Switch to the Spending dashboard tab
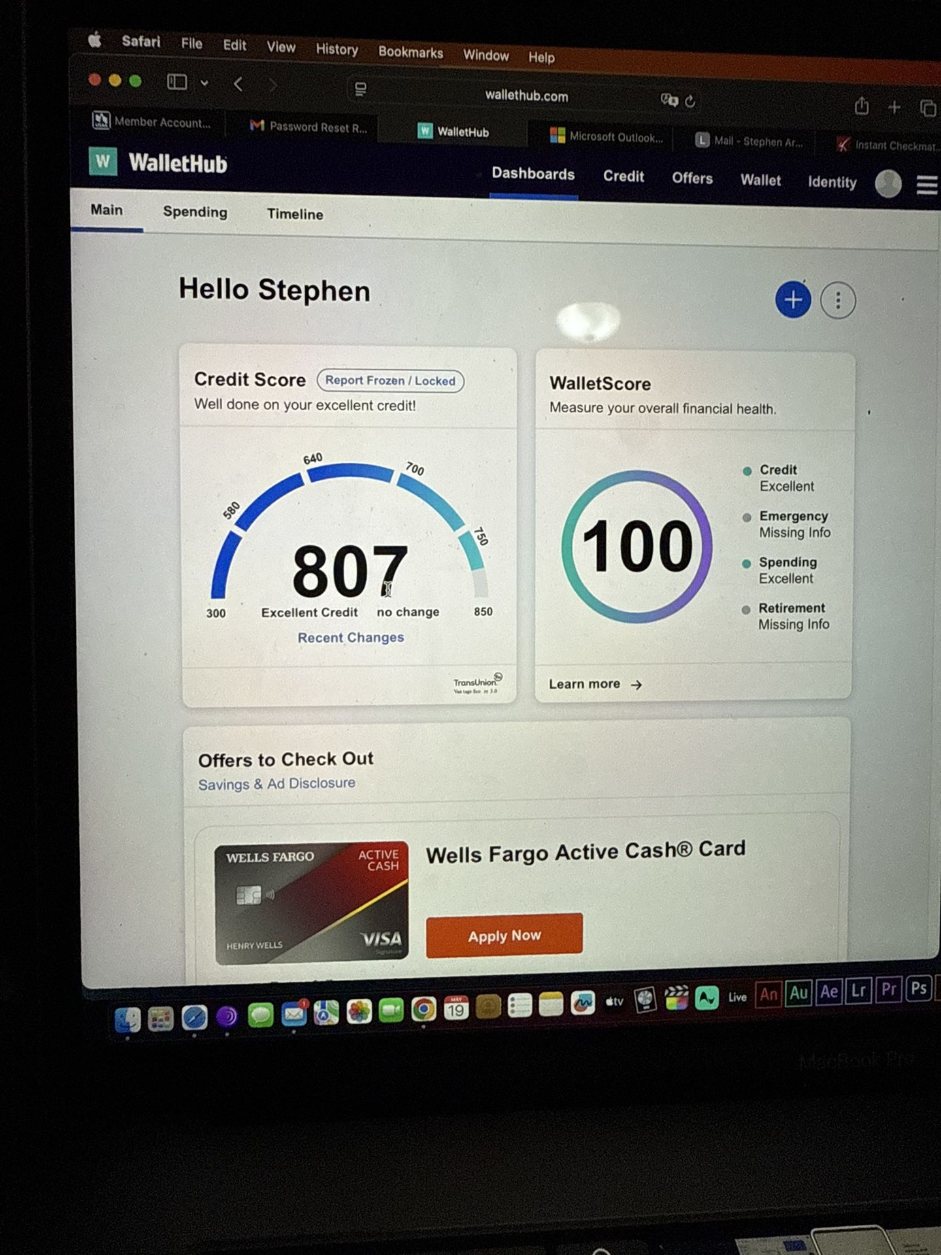Viewport: 941px width, 1255px height. pyautogui.click(x=195, y=212)
